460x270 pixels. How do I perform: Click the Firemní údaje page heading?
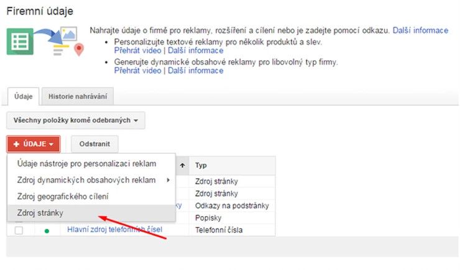click(40, 11)
